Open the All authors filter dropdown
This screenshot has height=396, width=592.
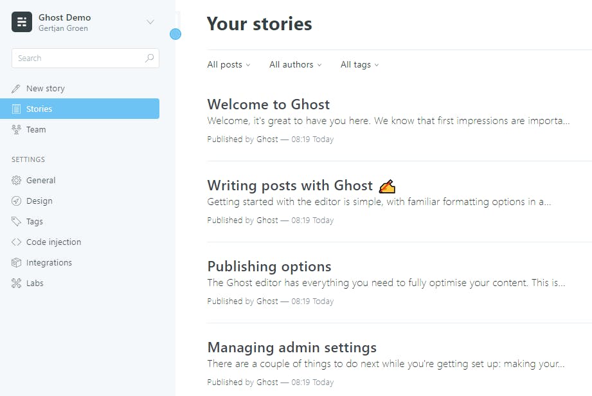click(295, 65)
